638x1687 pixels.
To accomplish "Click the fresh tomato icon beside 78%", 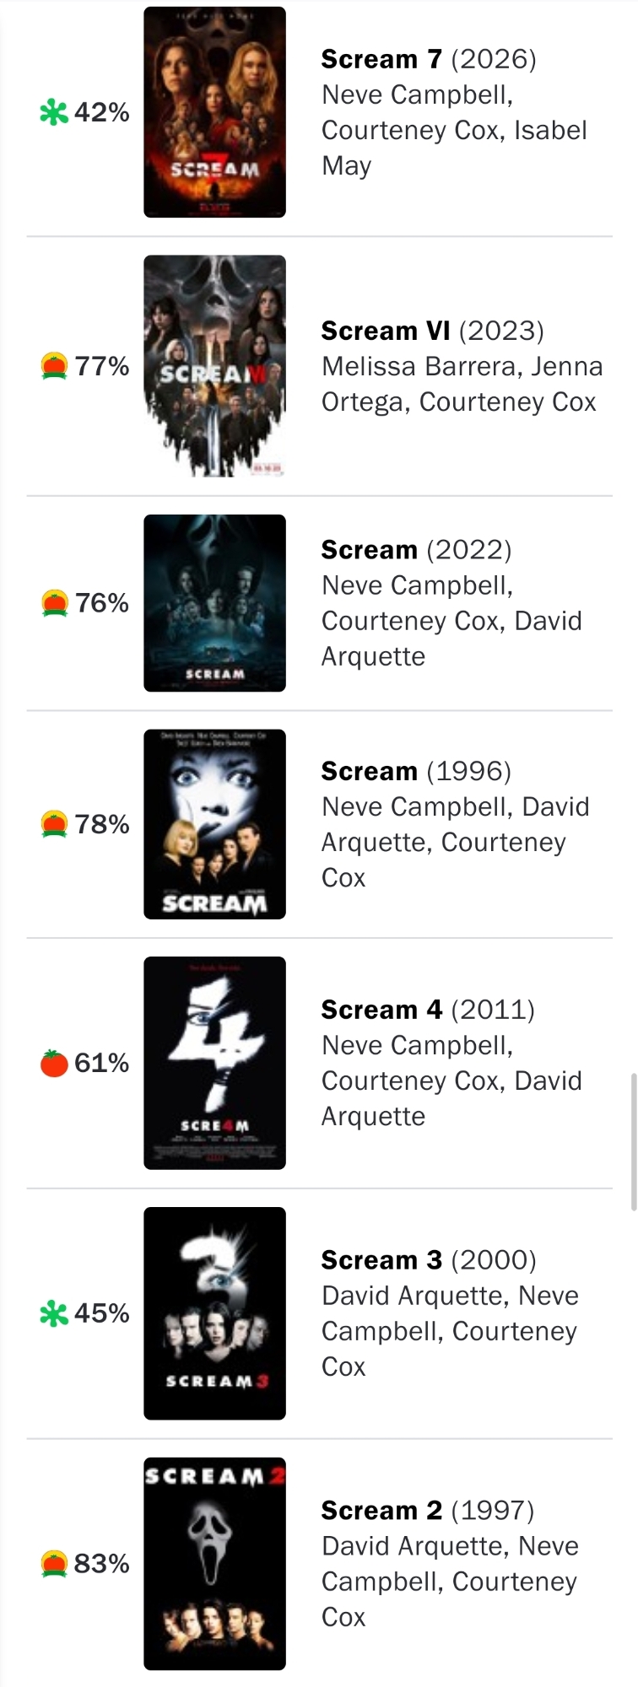I will (x=54, y=824).
